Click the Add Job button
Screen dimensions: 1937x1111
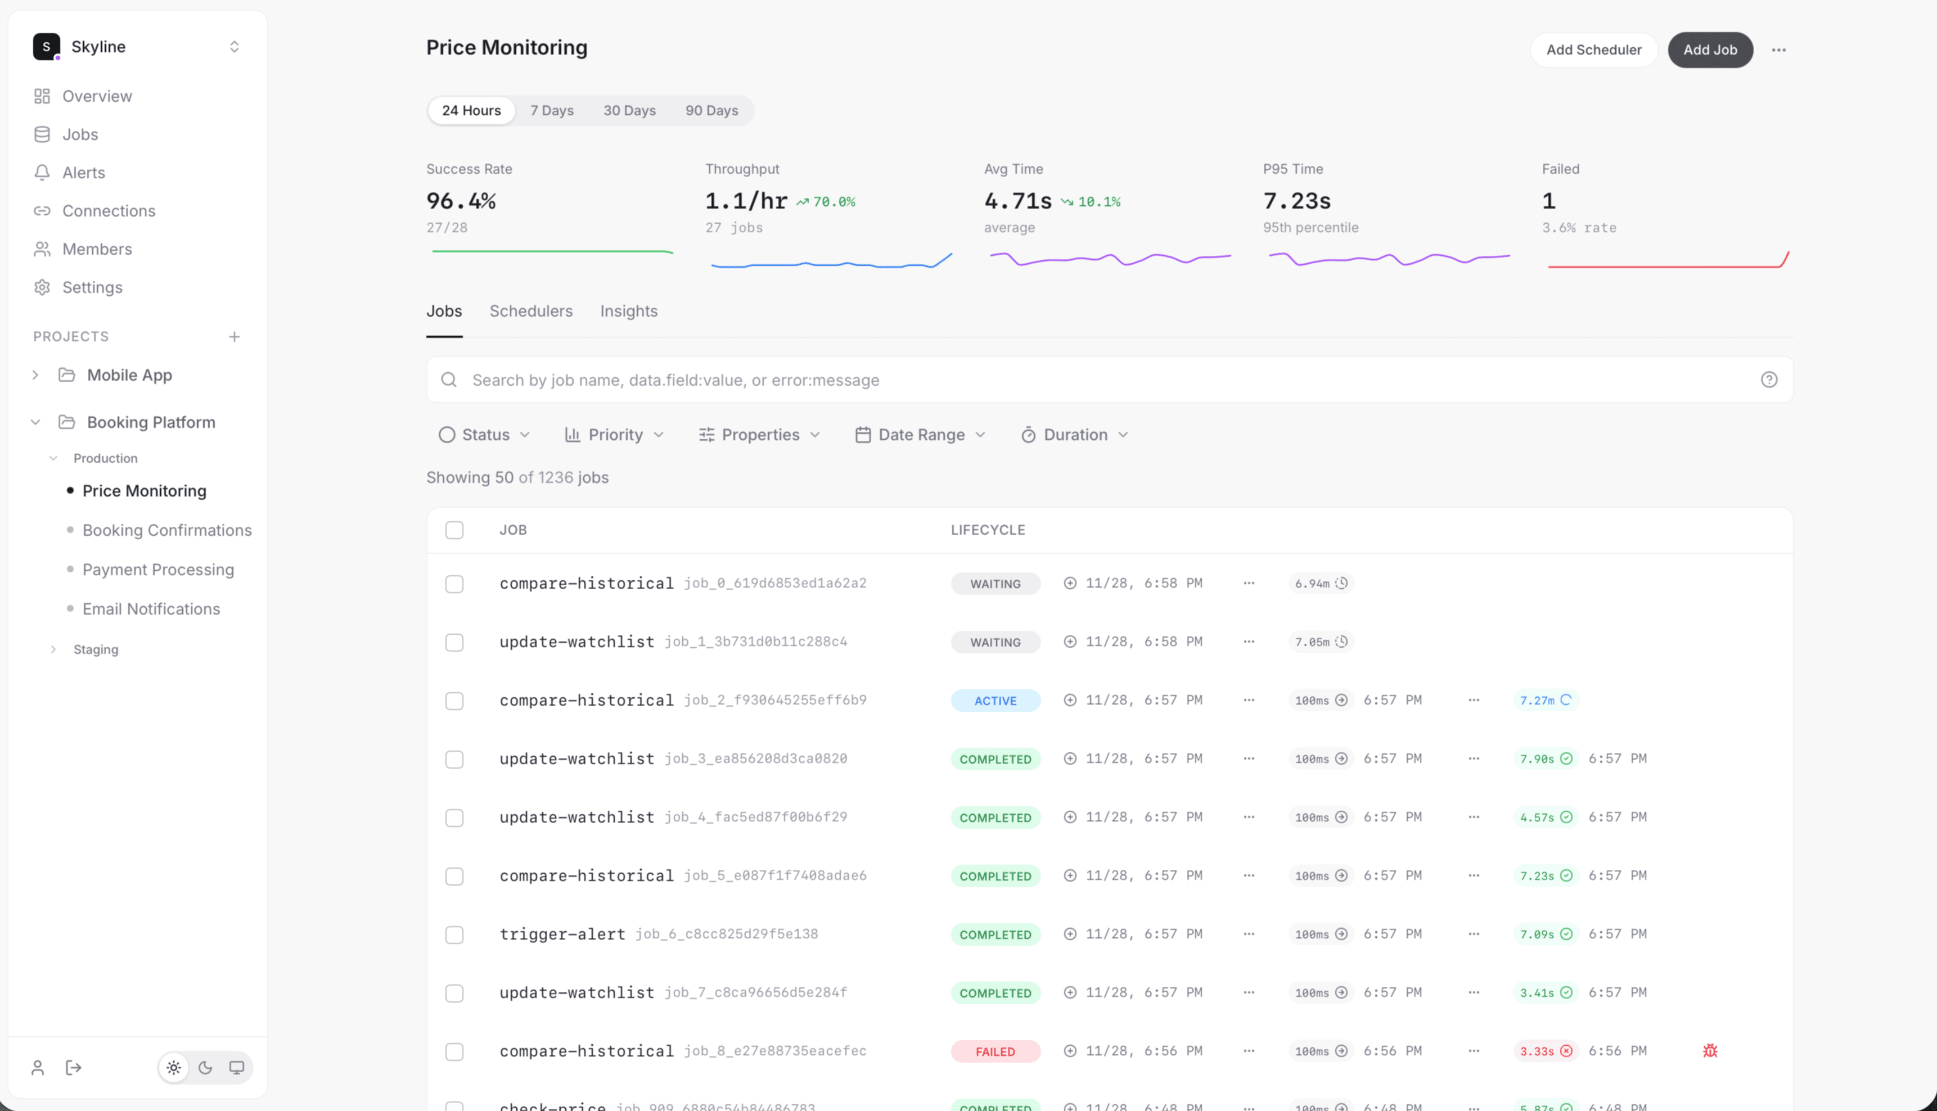(x=1710, y=49)
